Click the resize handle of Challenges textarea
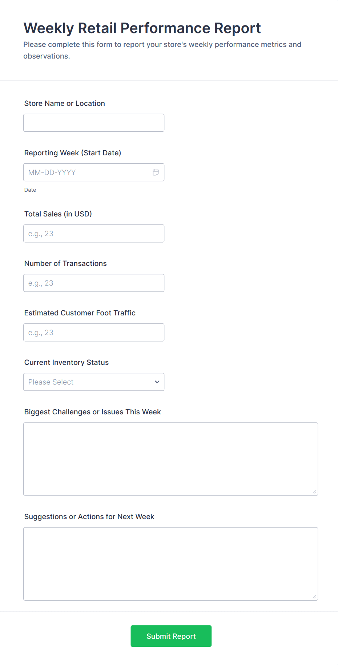 (x=314, y=492)
